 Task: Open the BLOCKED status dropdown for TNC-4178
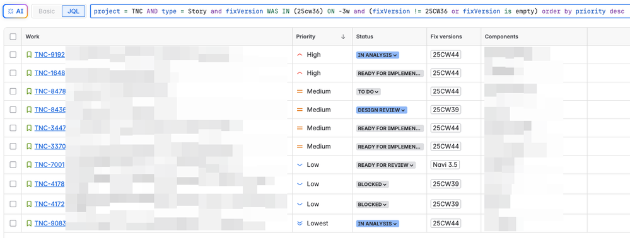pyautogui.click(x=372, y=184)
